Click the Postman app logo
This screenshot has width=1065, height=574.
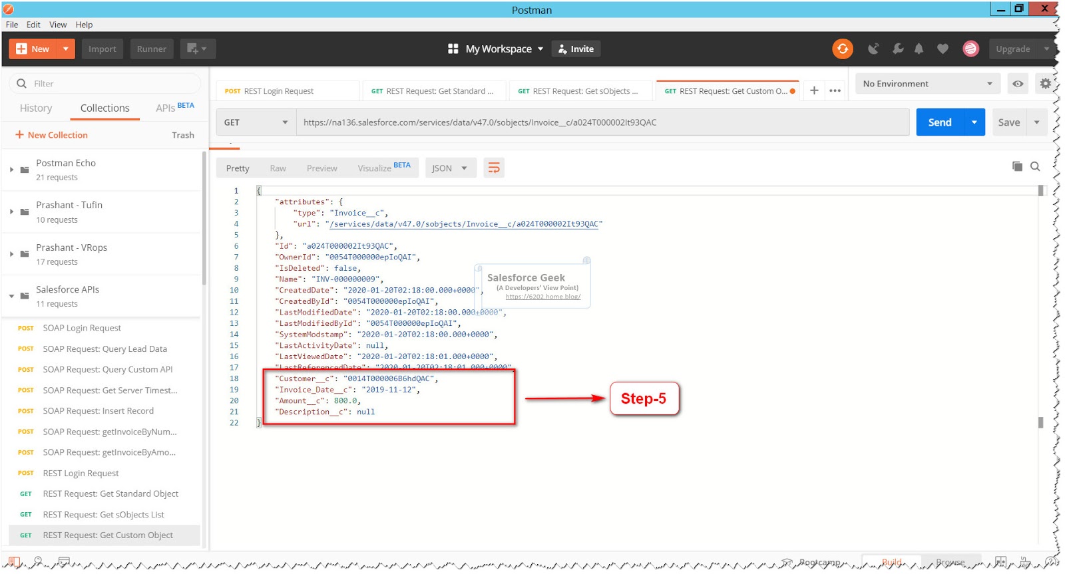point(8,9)
